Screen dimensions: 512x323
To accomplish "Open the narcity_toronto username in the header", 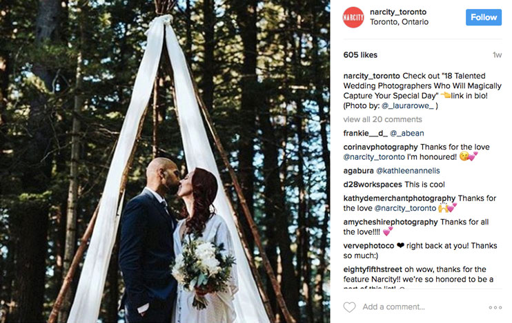I will point(398,12).
